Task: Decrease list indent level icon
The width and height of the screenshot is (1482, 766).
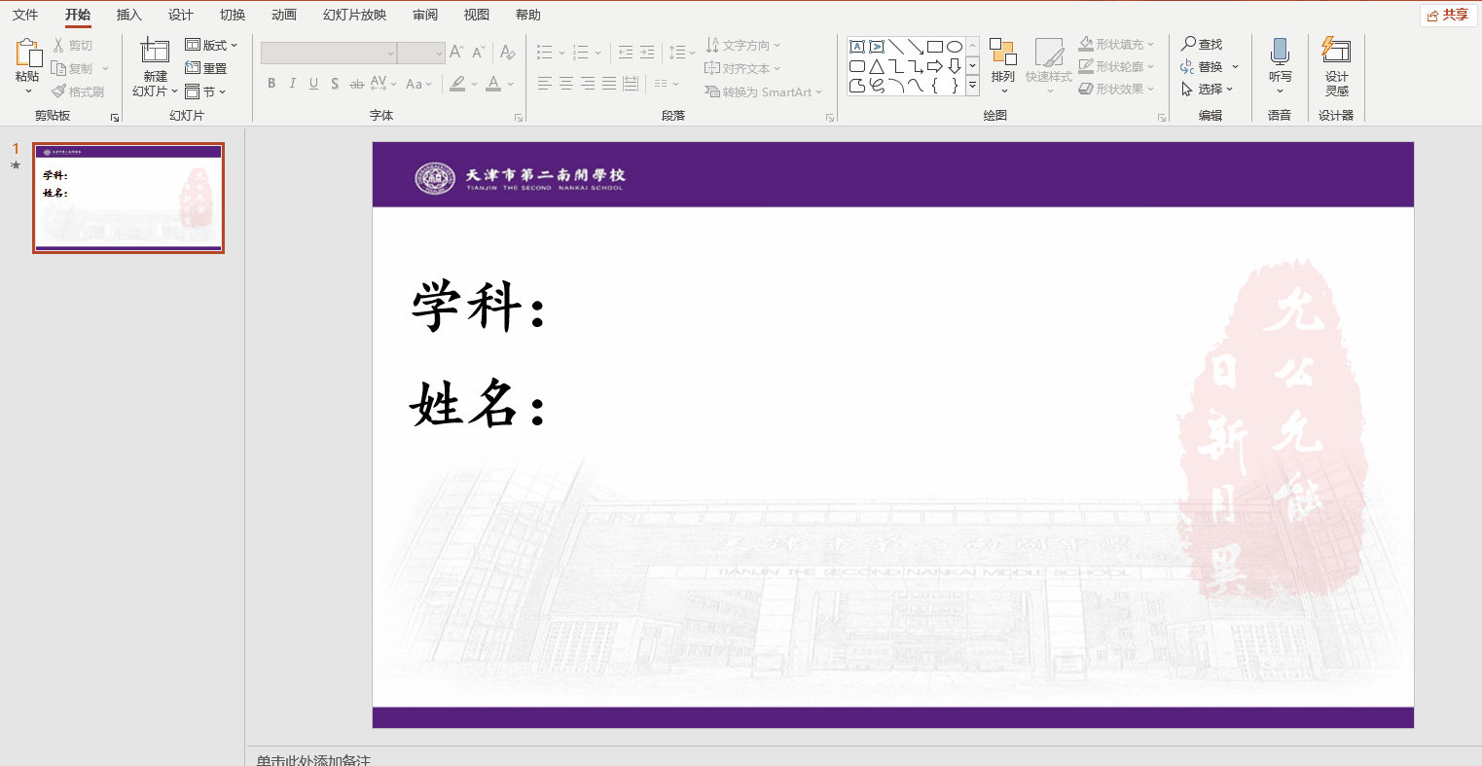Action: click(x=626, y=53)
